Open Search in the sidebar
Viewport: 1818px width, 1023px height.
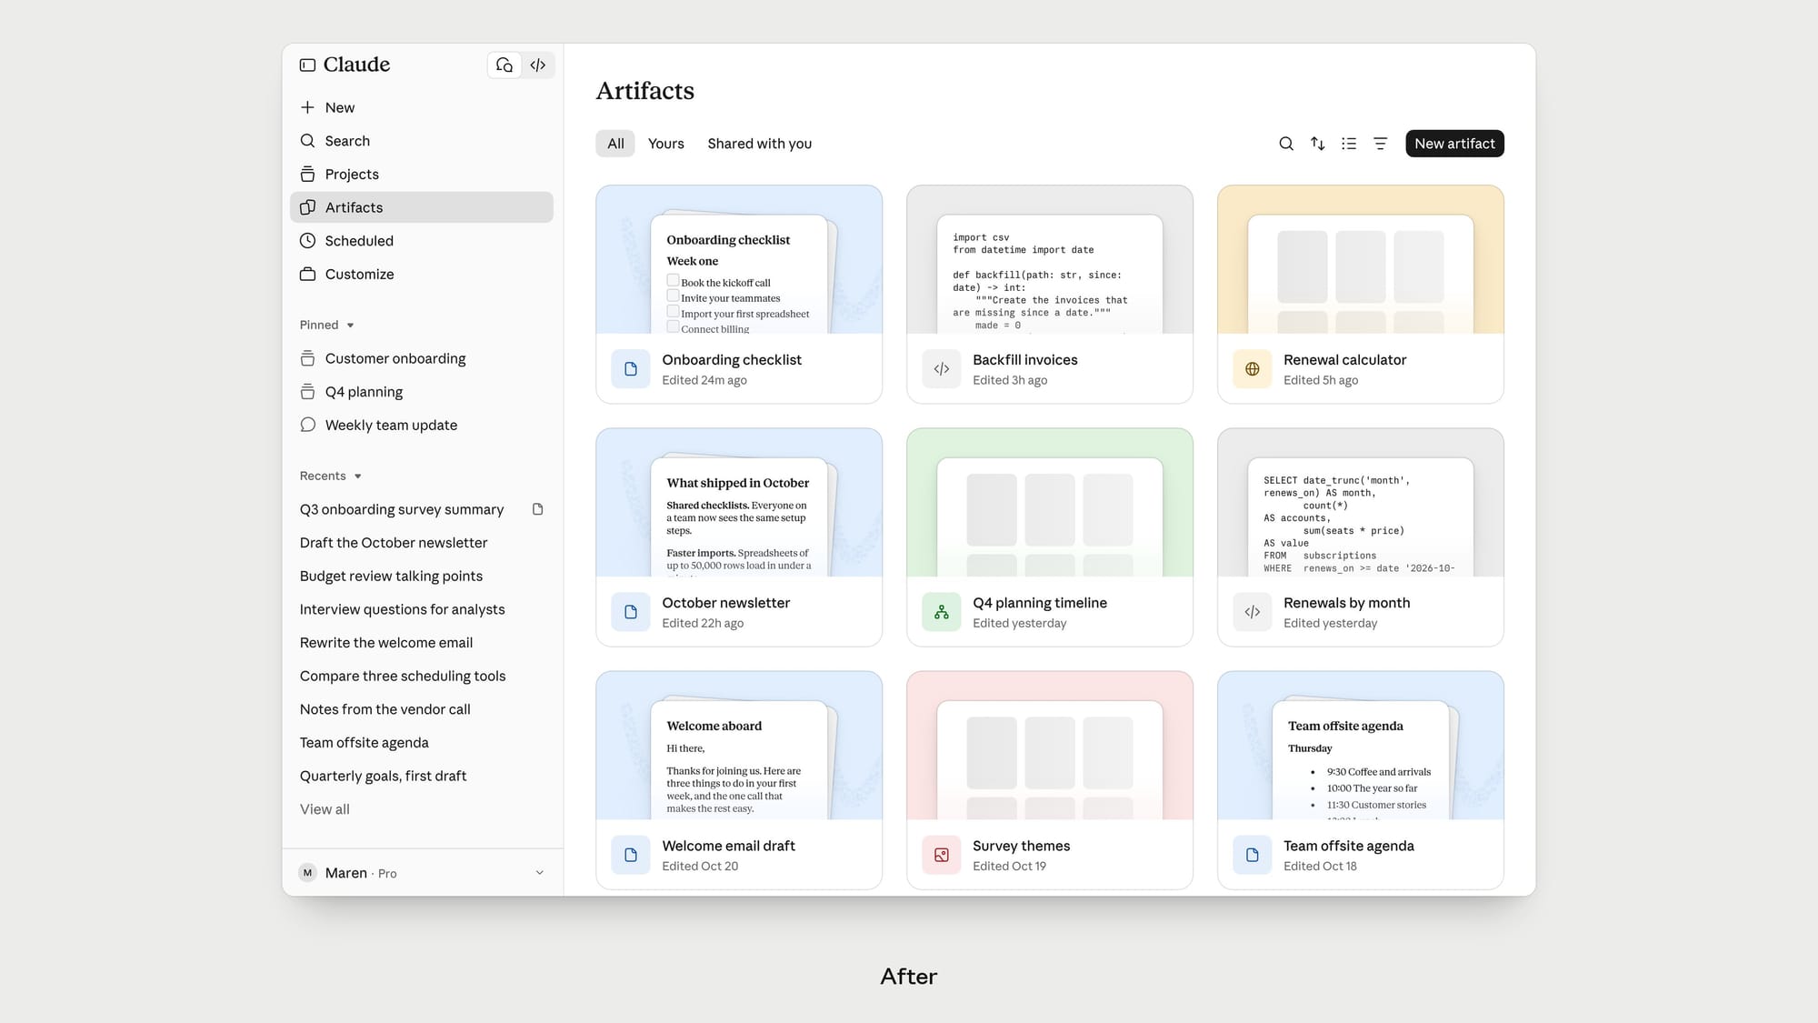pyautogui.click(x=422, y=141)
